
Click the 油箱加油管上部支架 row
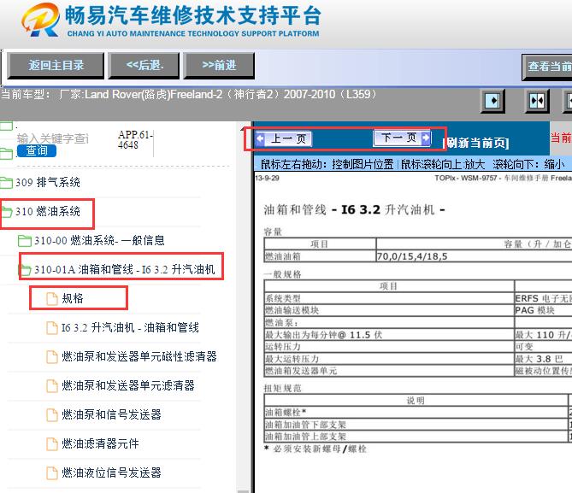[x=418, y=437]
